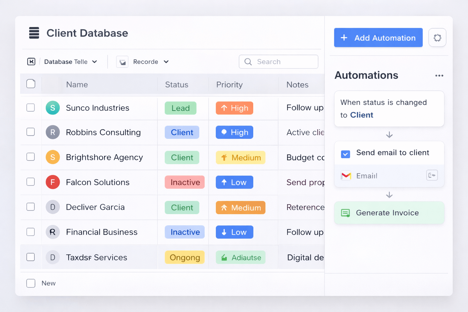Add a New record row
The width and height of the screenshot is (468, 312).
[48, 283]
